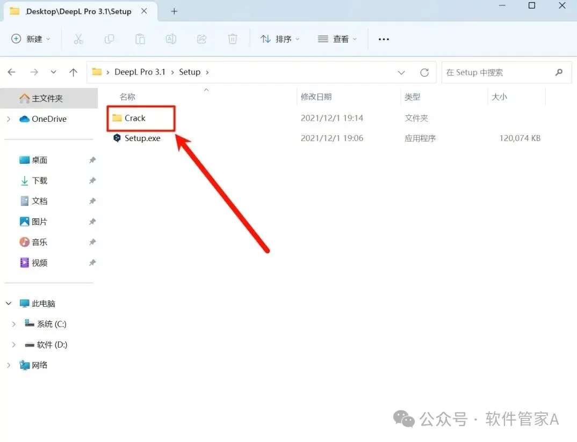Select 网络 in navigation pane
The height and width of the screenshot is (442, 577).
pos(33,365)
